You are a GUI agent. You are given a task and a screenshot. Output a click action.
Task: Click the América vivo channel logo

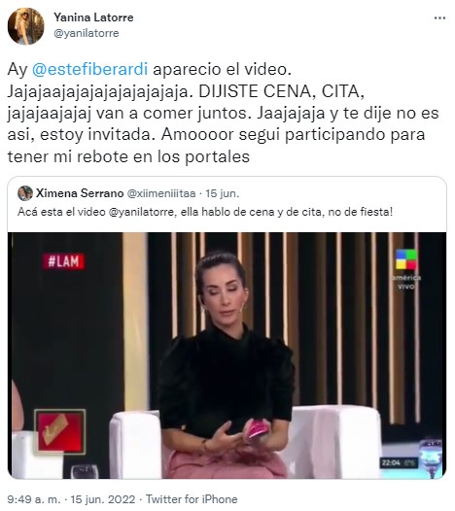(406, 269)
